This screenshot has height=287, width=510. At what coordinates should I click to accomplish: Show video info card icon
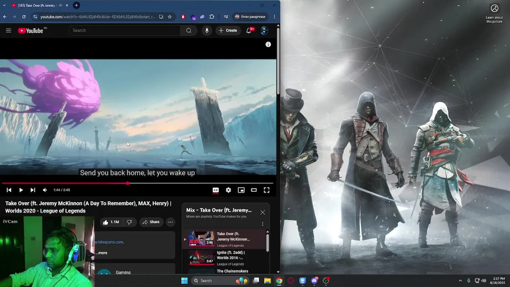point(268,44)
